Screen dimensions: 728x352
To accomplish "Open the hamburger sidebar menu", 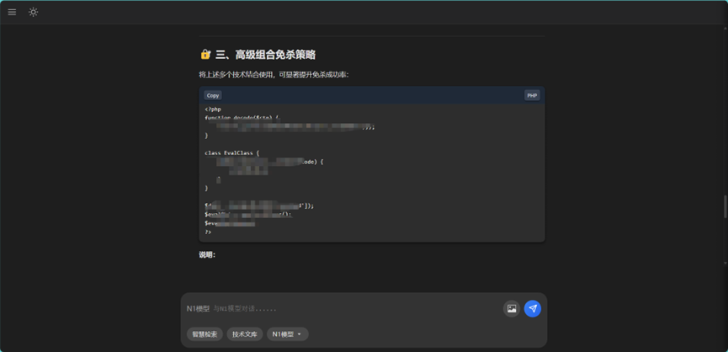I will (x=12, y=12).
